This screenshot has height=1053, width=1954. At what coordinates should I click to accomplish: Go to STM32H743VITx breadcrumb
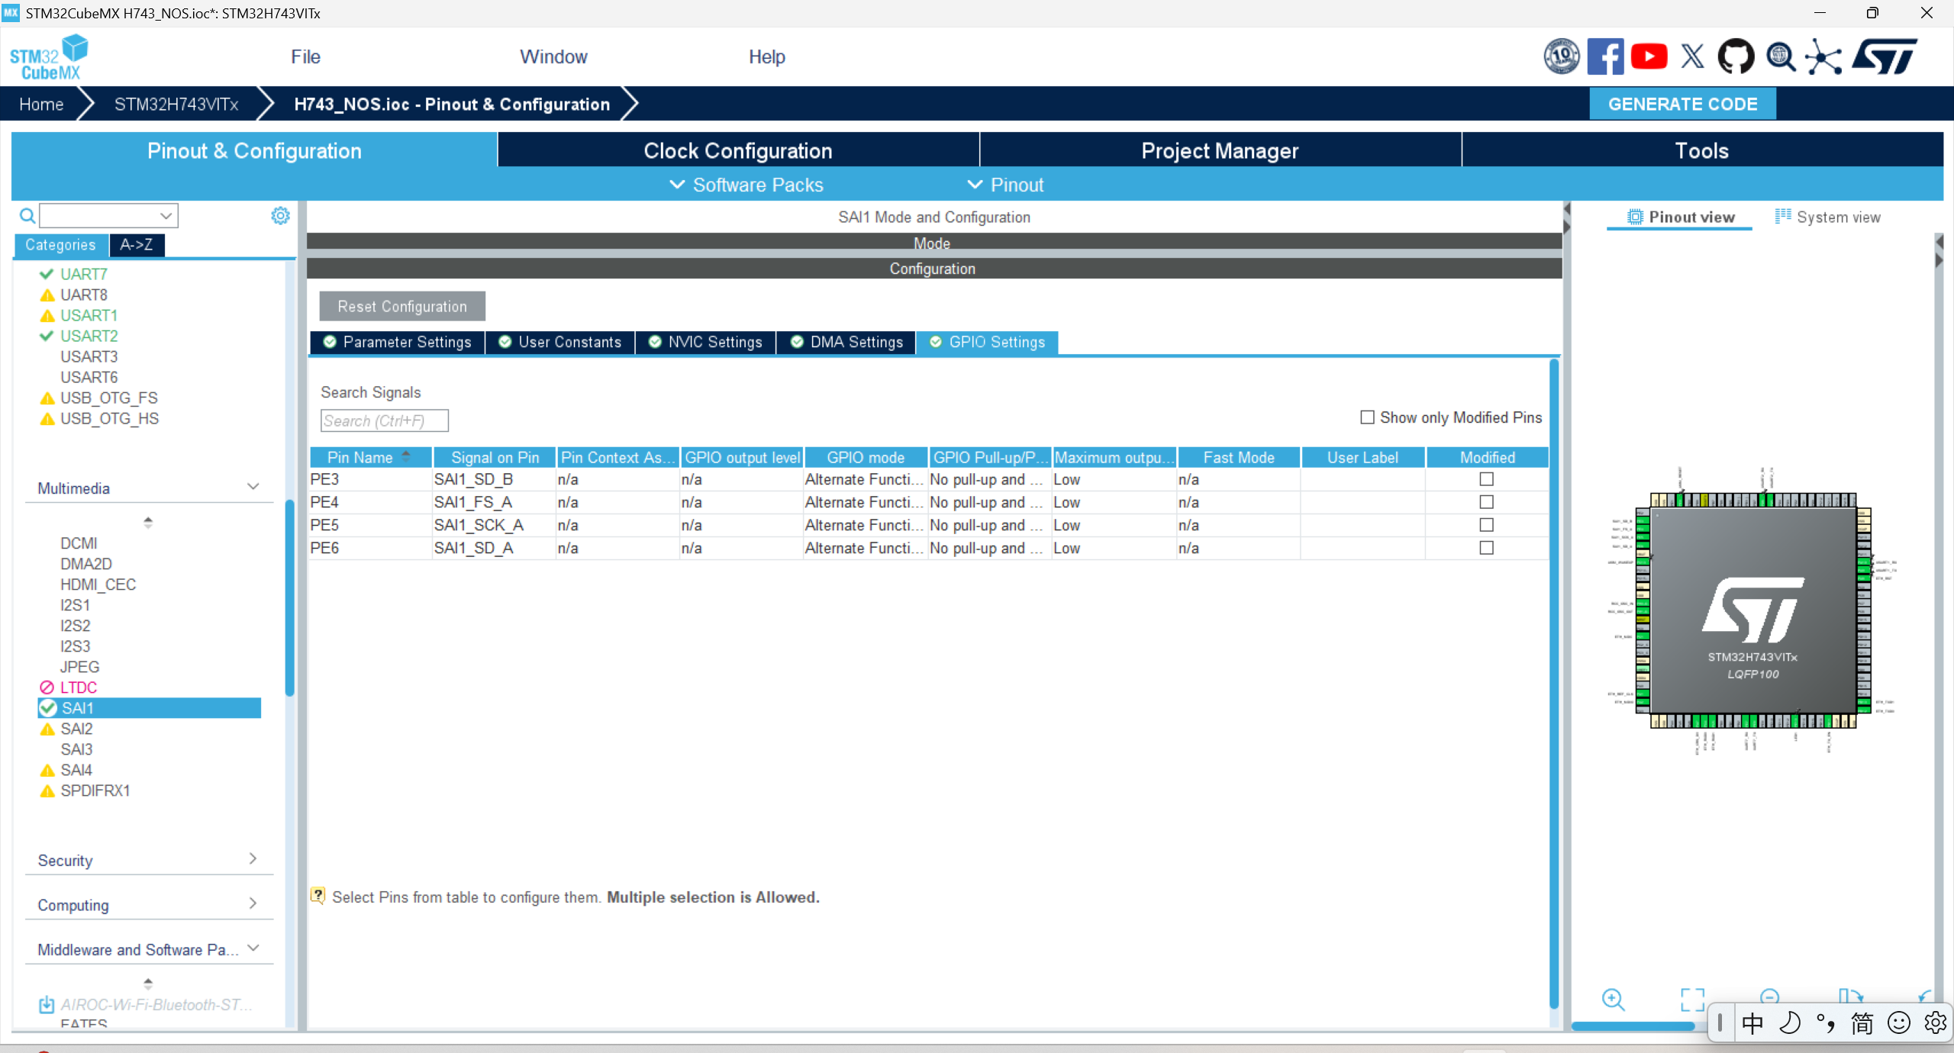pos(176,105)
